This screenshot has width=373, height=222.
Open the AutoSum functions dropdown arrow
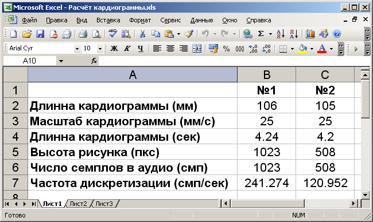pos(270,34)
